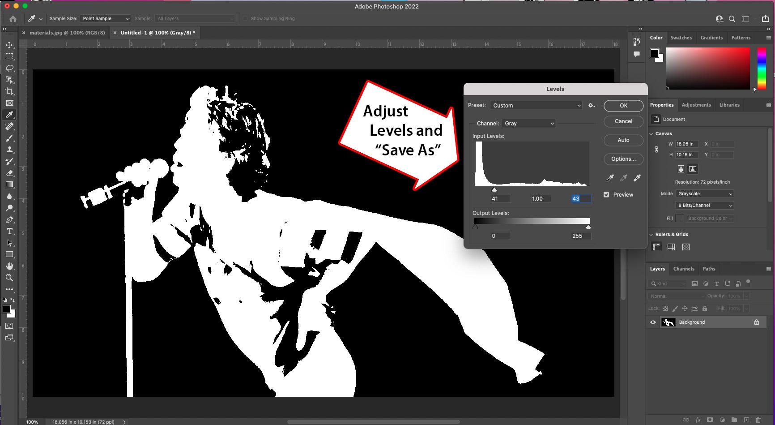Image resolution: width=775 pixels, height=425 pixels.
Task: Toggle lock transparent pixels
Action: click(665, 309)
